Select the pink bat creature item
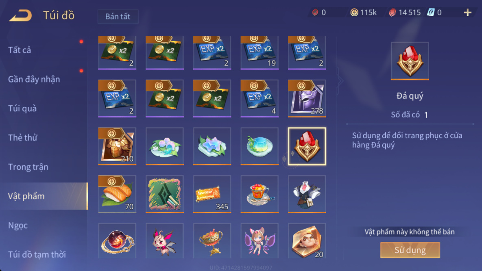 (x=164, y=241)
